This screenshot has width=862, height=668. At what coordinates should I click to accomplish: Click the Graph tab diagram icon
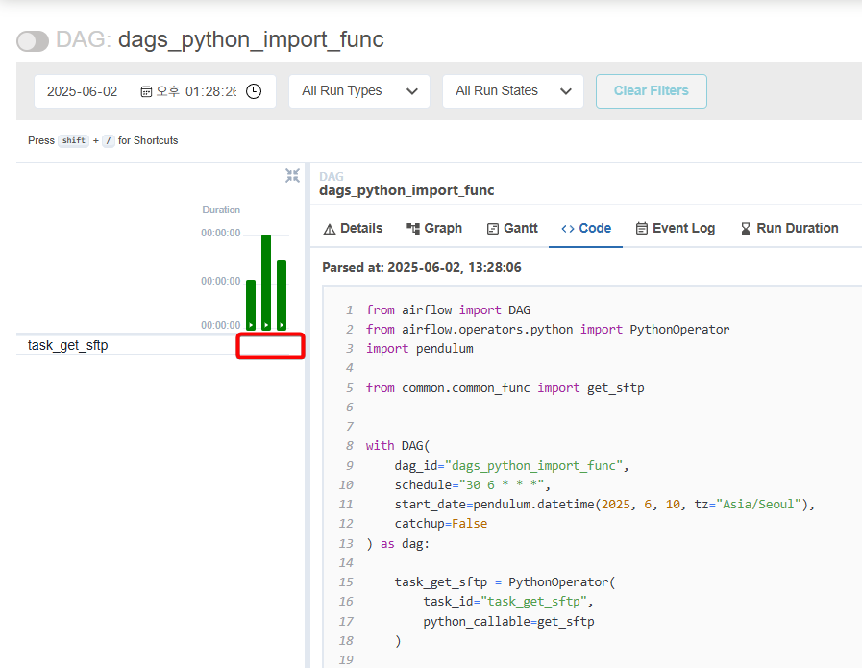pyautogui.click(x=413, y=228)
